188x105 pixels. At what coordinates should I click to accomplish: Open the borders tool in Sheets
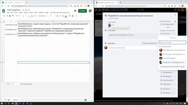point(73,16)
